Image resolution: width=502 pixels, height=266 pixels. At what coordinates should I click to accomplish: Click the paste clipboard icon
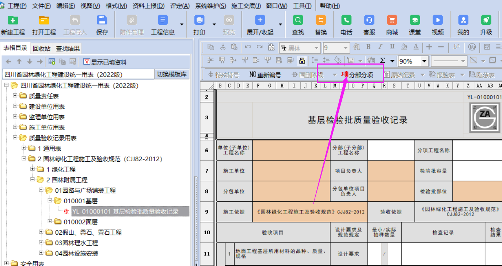[x=234, y=47]
